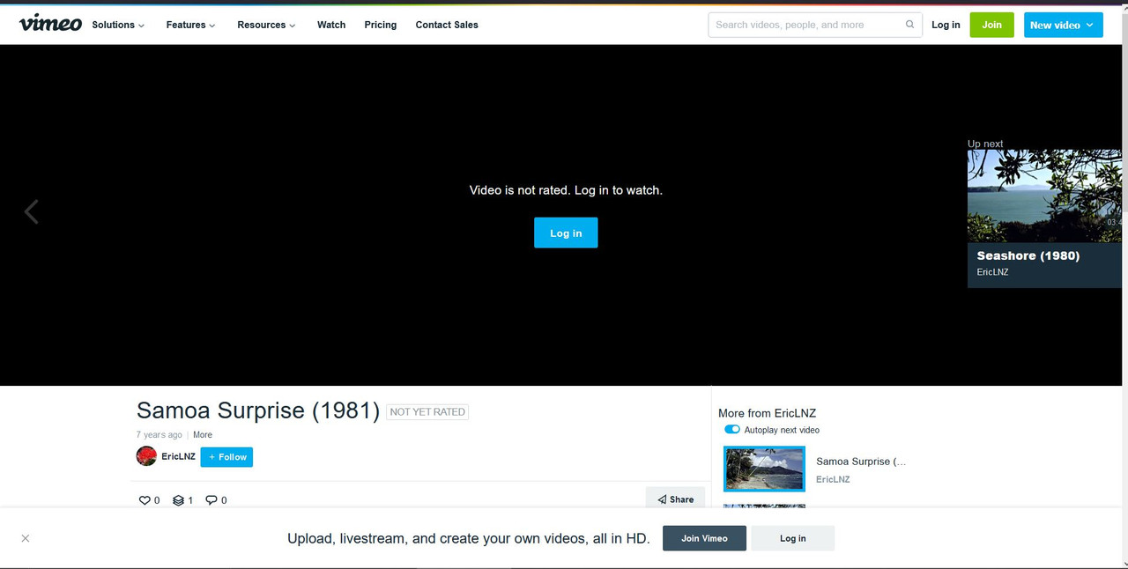Select Contact Sales in the navigation bar

coord(447,25)
